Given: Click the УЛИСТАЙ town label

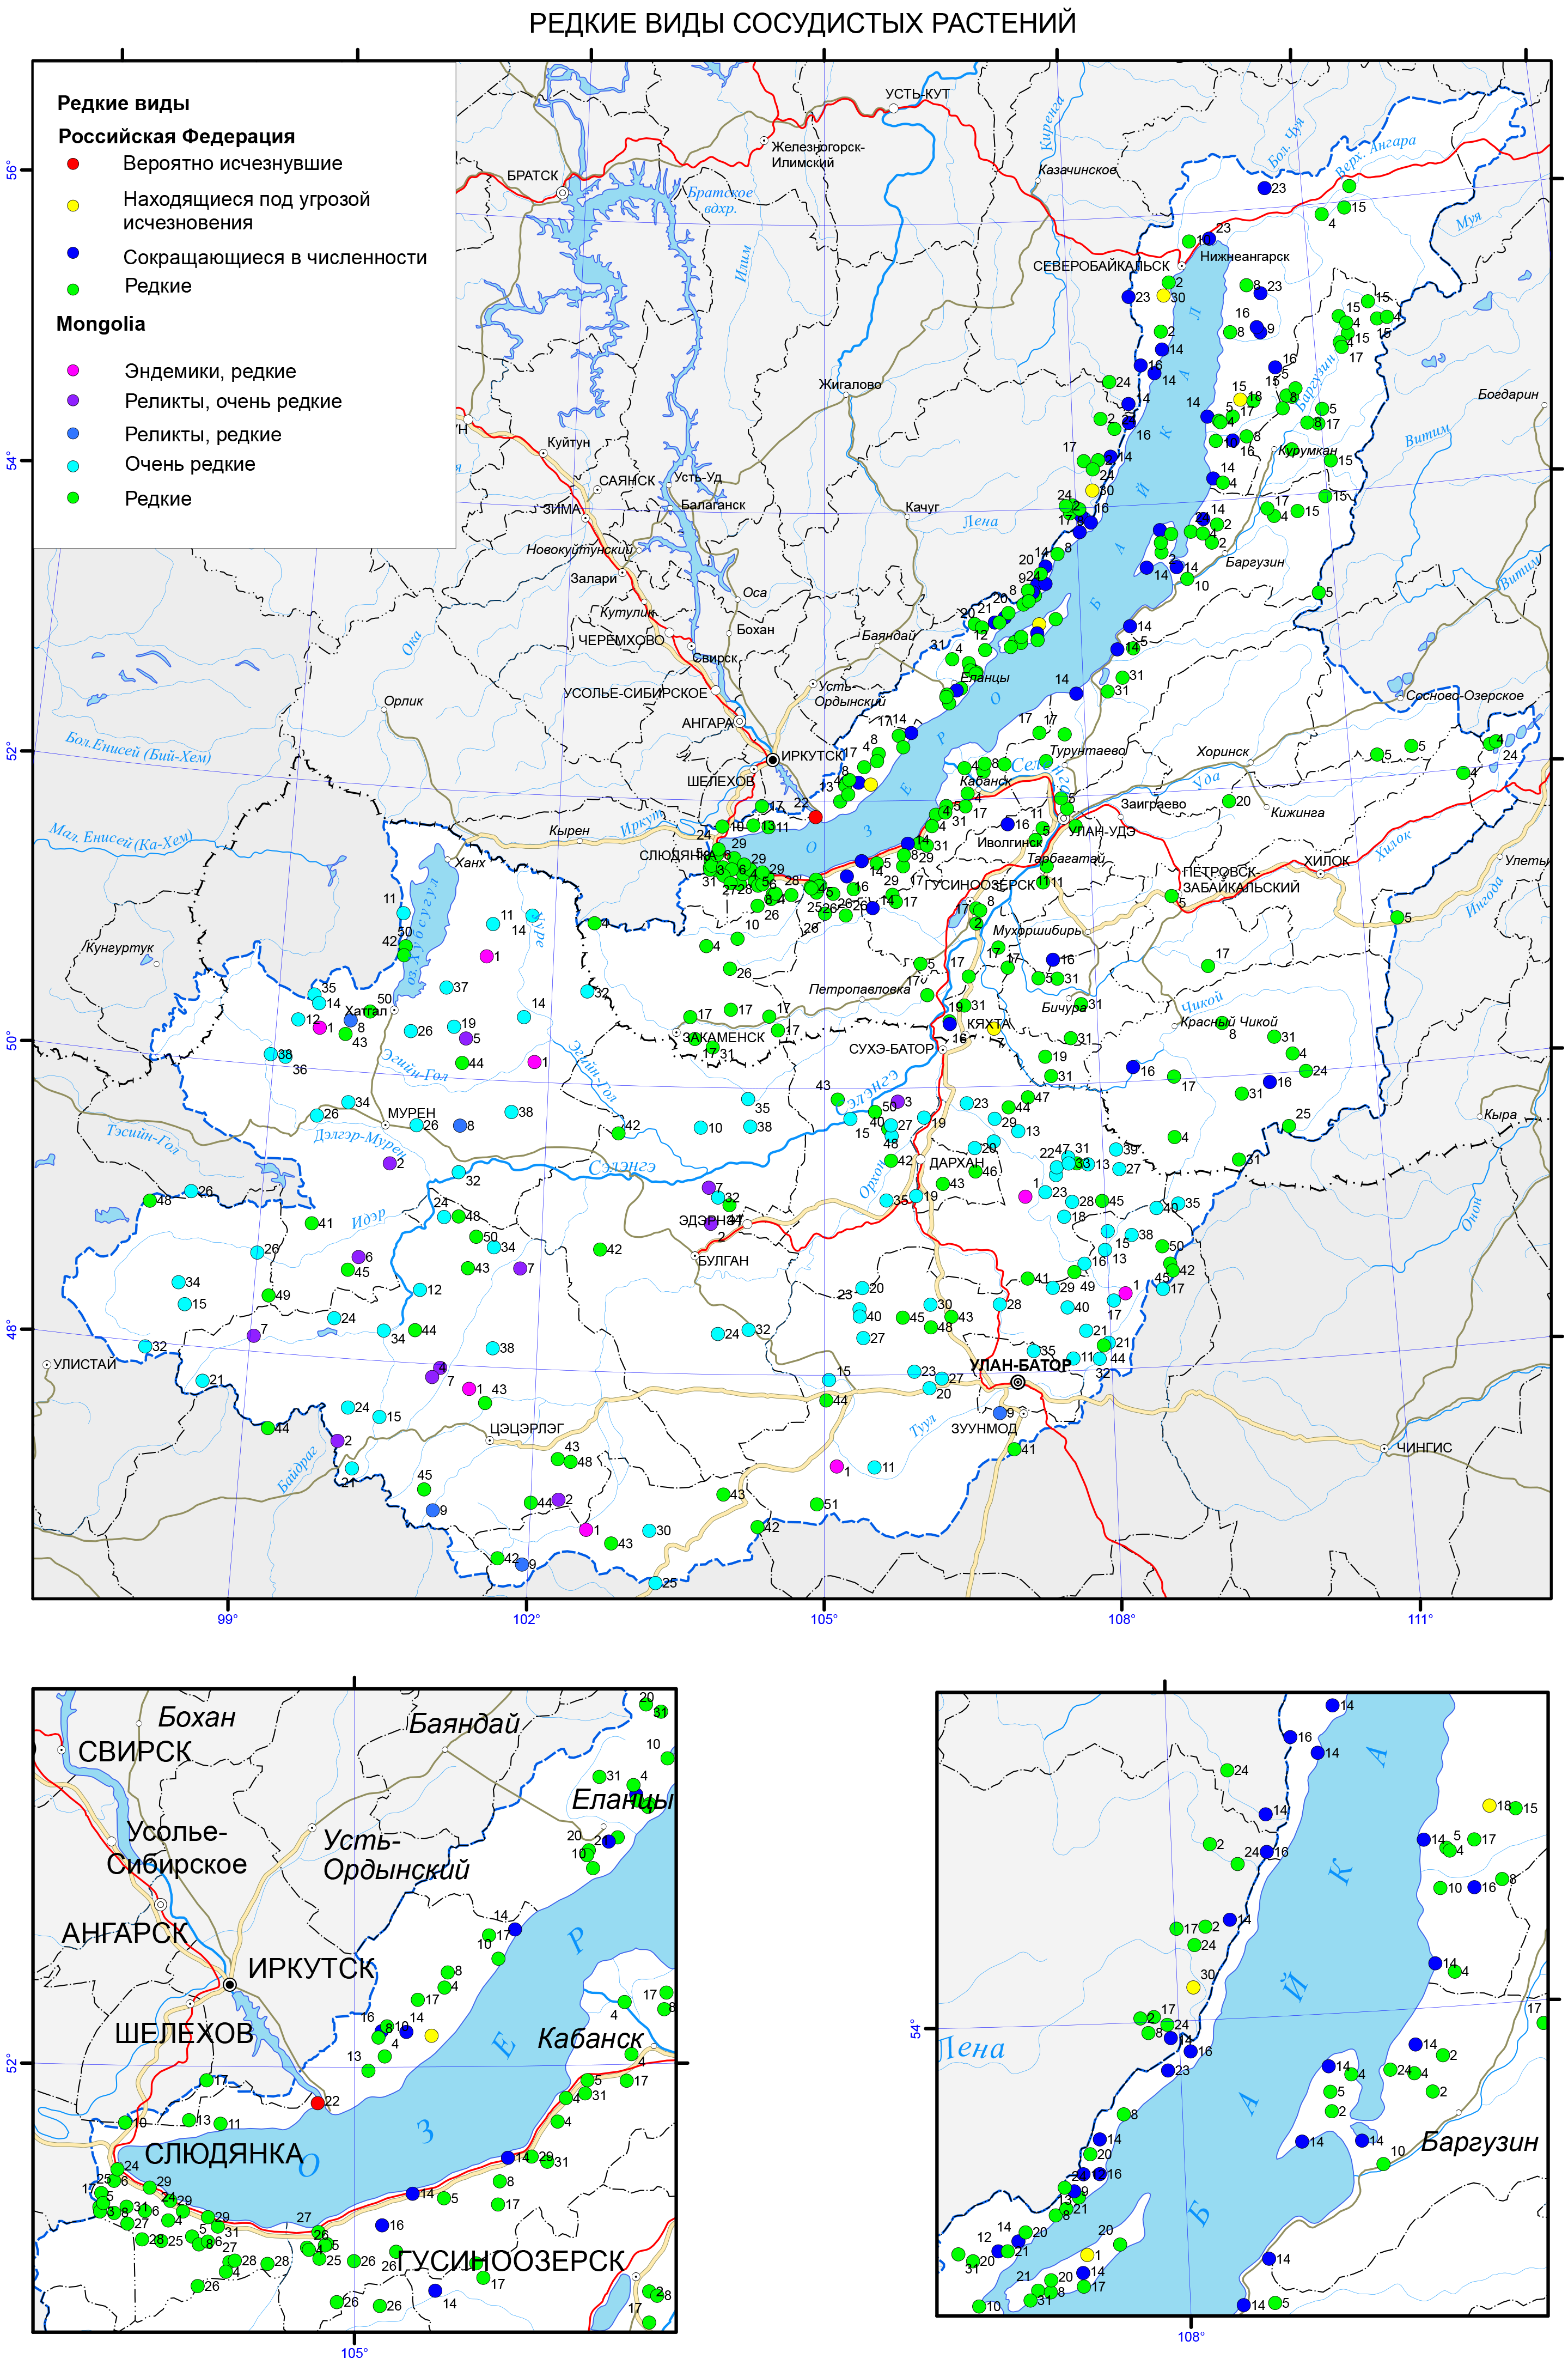Looking at the screenshot, I should [85, 1364].
